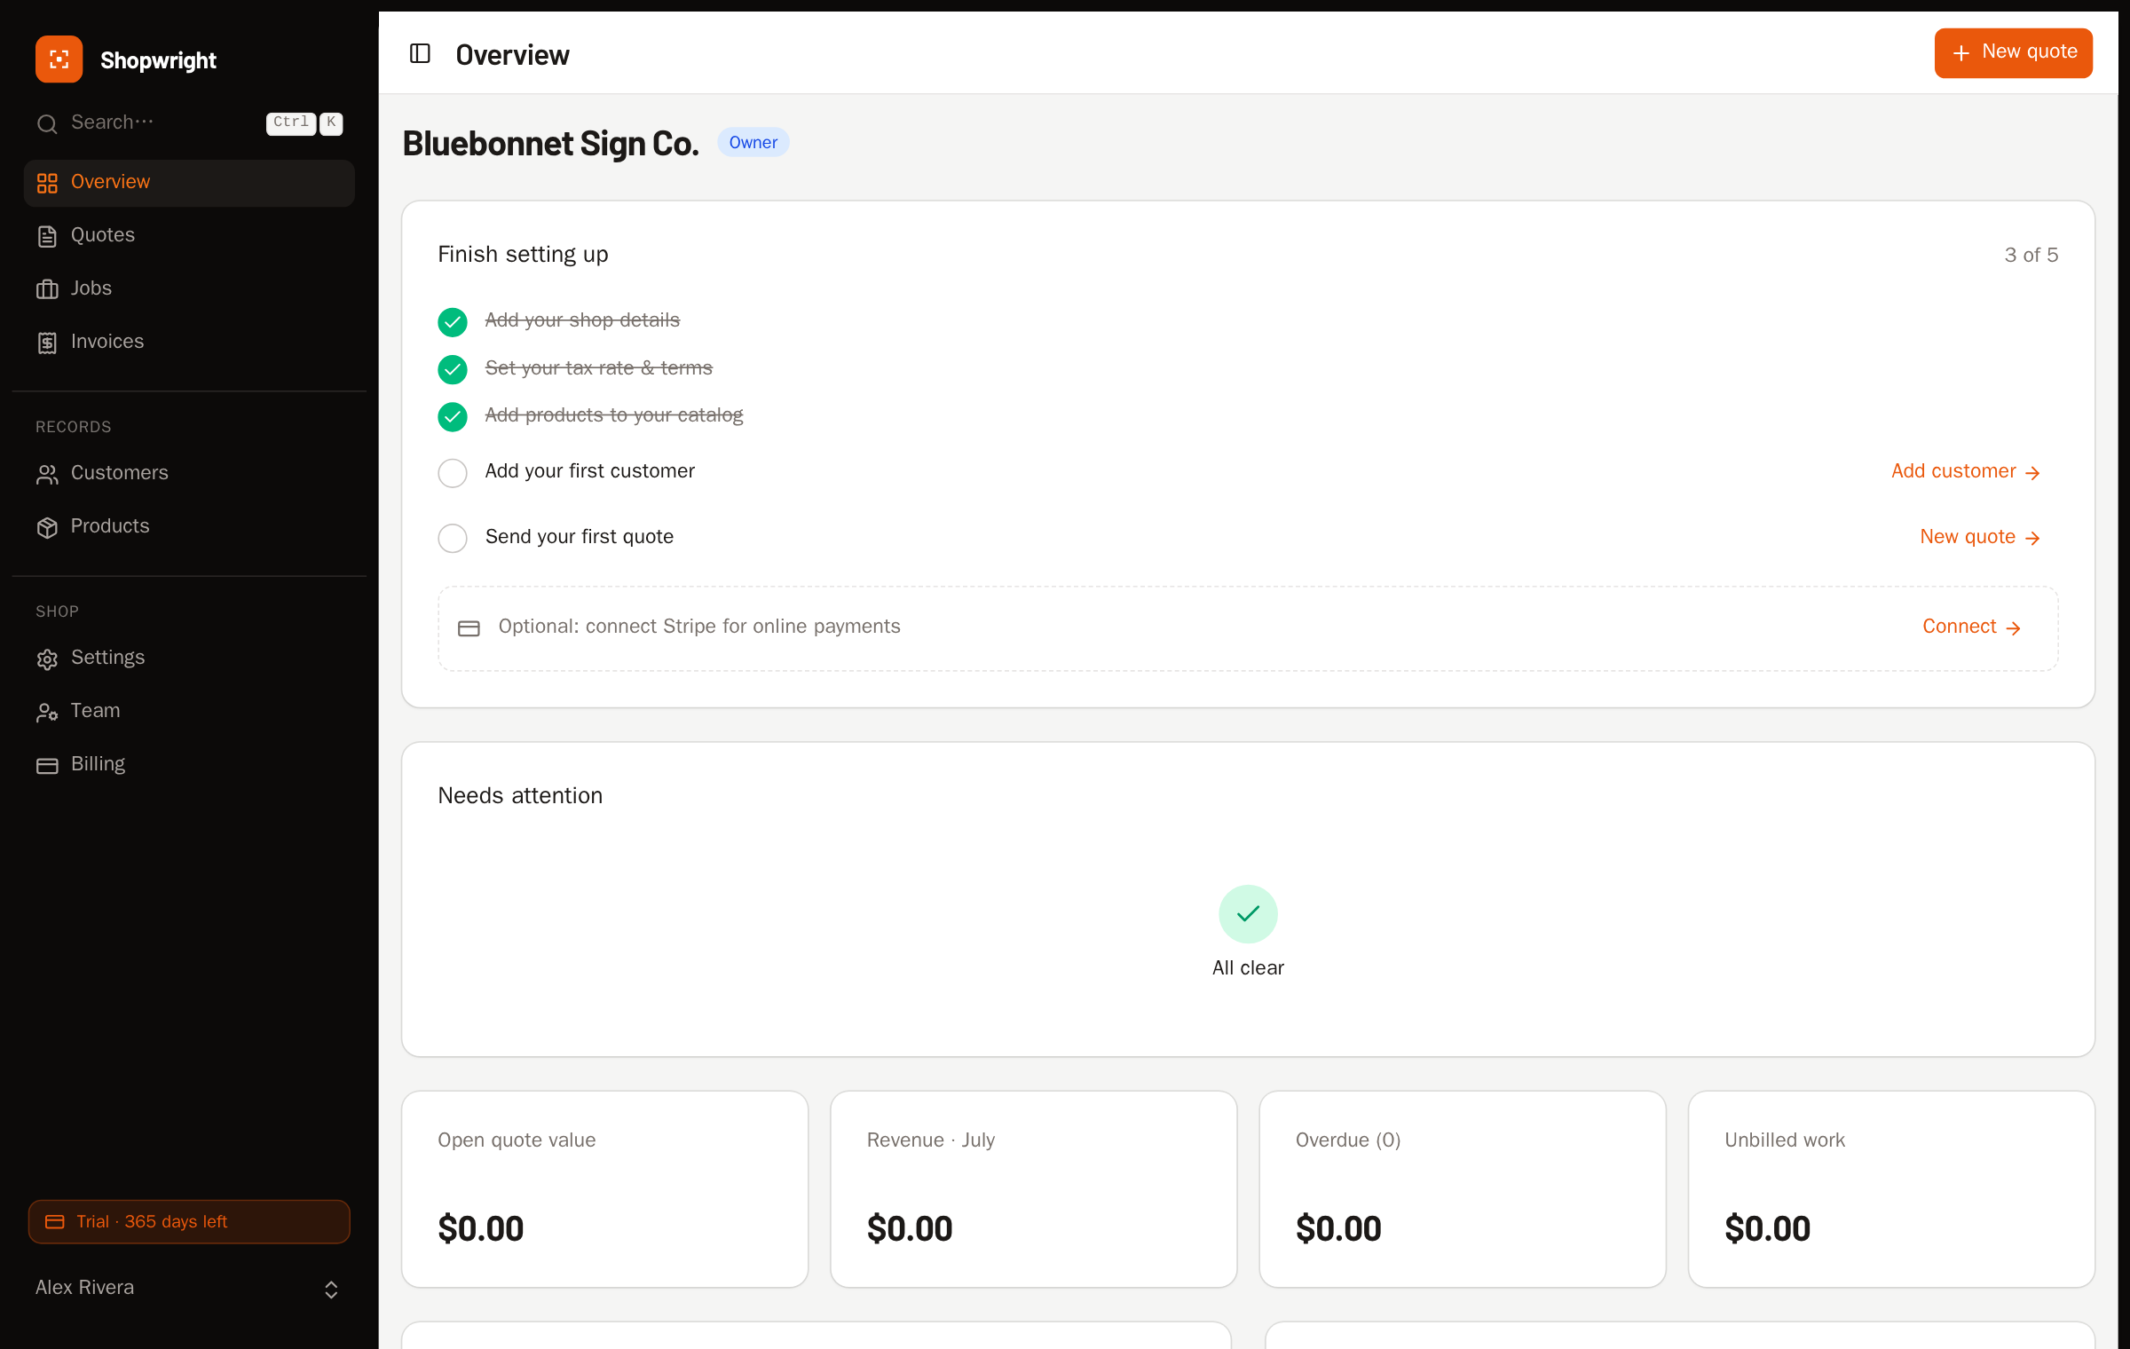Click the 'Set your tax rate & terms' text
The width and height of the screenshot is (2130, 1349).
tap(598, 368)
